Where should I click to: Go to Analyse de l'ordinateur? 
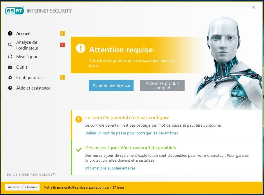tap(27, 45)
